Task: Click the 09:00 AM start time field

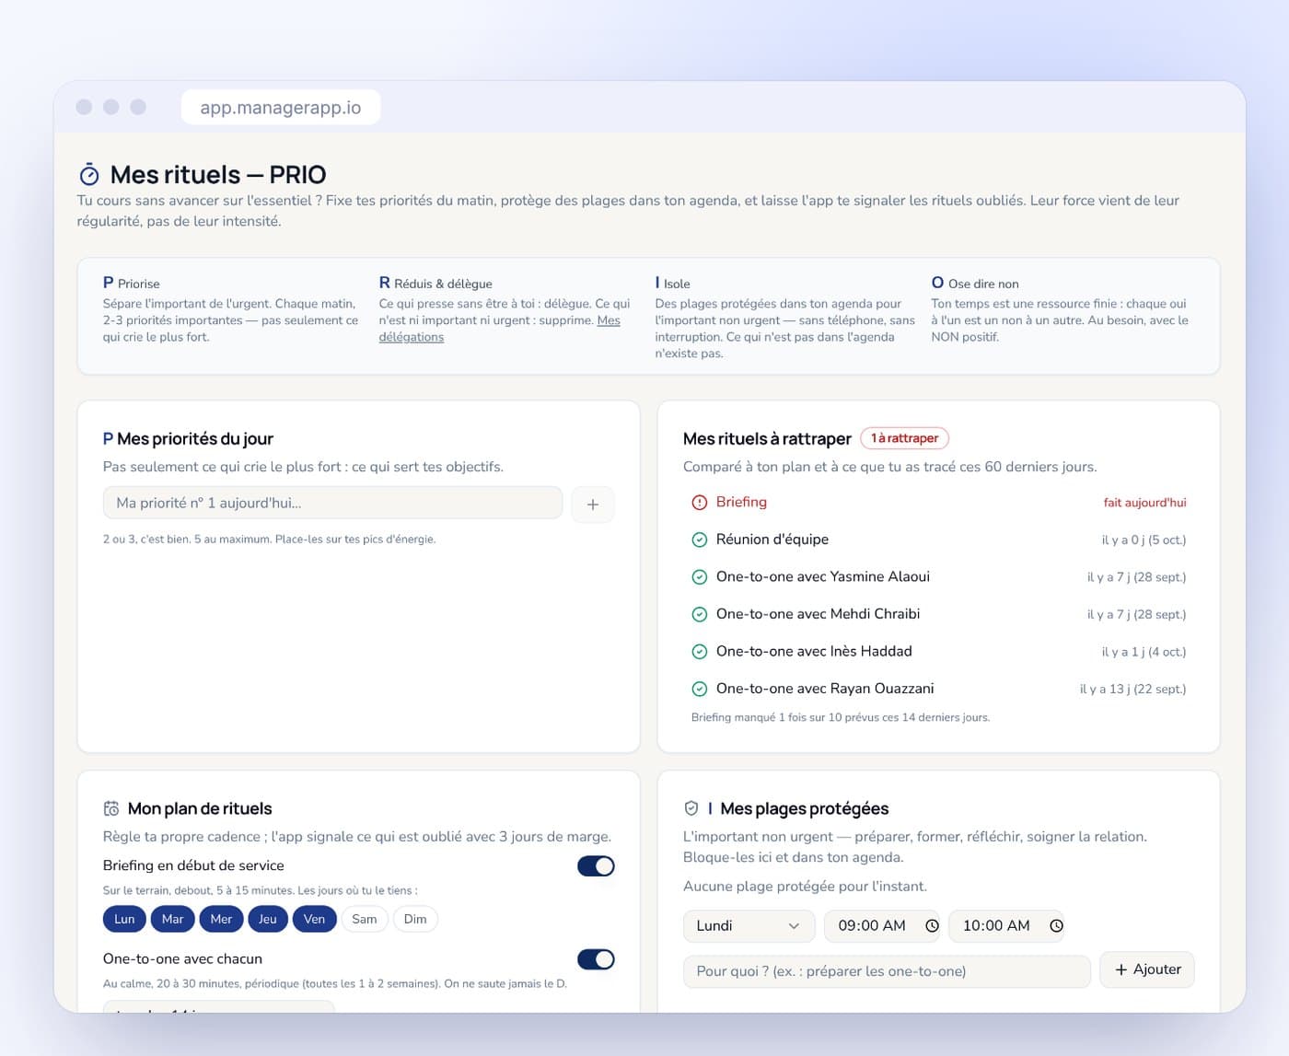Action: click(881, 926)
